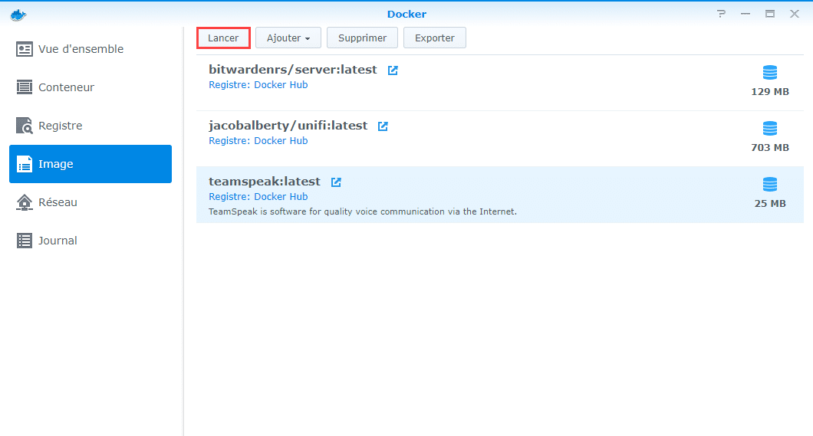Maximize the Docker window
Screen dimensions: 813x436
[x=770, y=14]
